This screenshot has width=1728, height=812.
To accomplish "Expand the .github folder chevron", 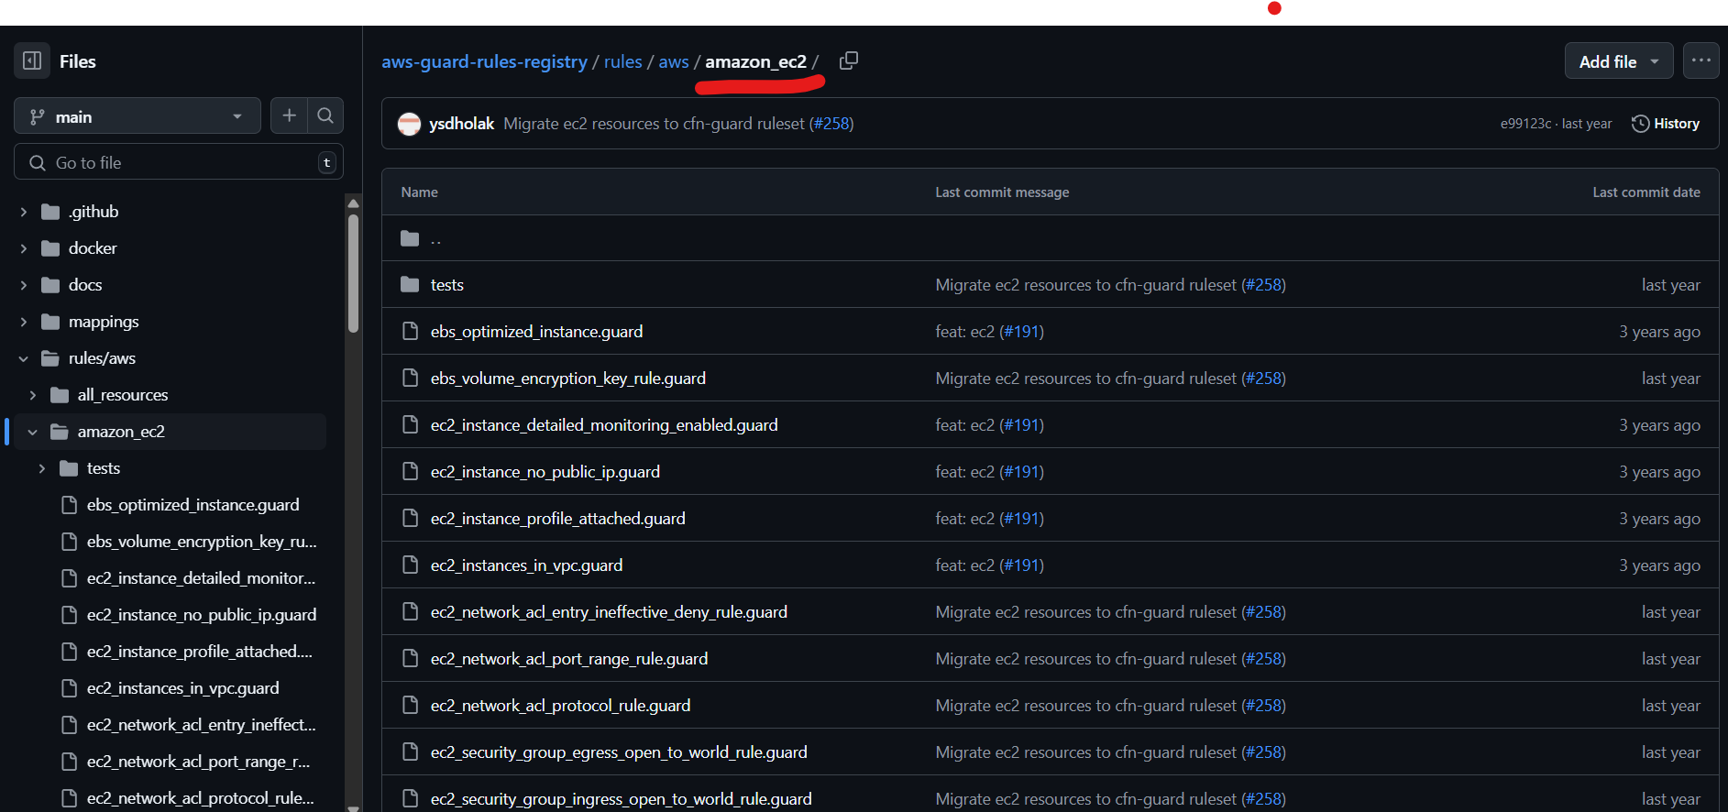I will pyautogui.click(x=24, y=212).
